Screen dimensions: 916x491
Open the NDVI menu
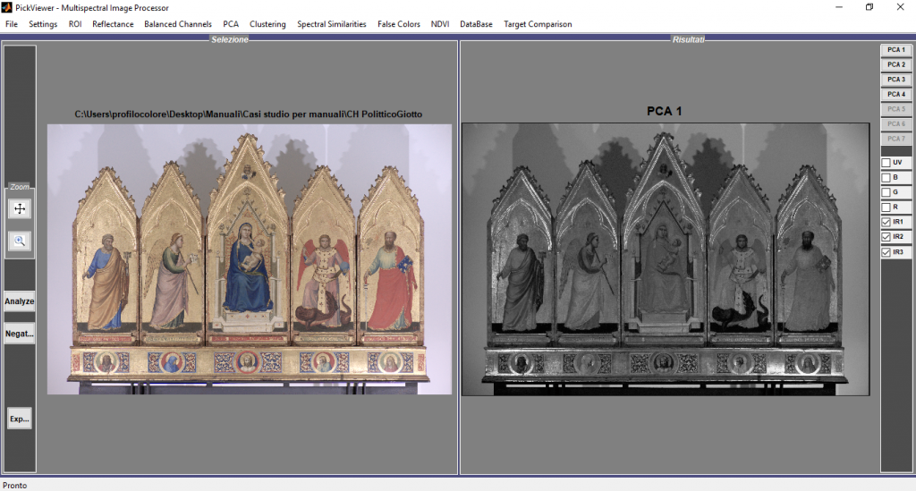click(x=440, y=24)
